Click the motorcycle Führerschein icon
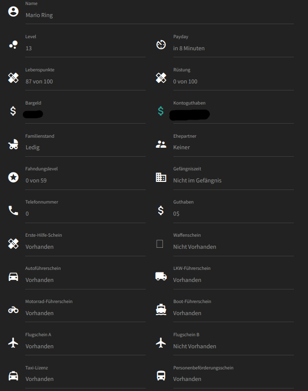Screen dimensions: 308x391 14,310
